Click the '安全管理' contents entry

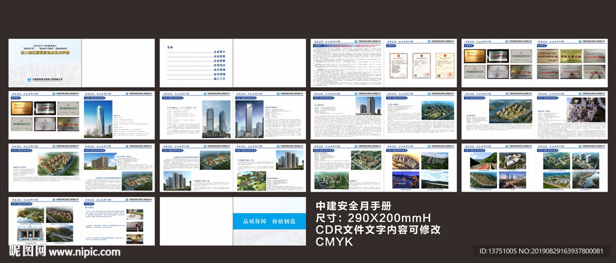click(x=219, y=74)
